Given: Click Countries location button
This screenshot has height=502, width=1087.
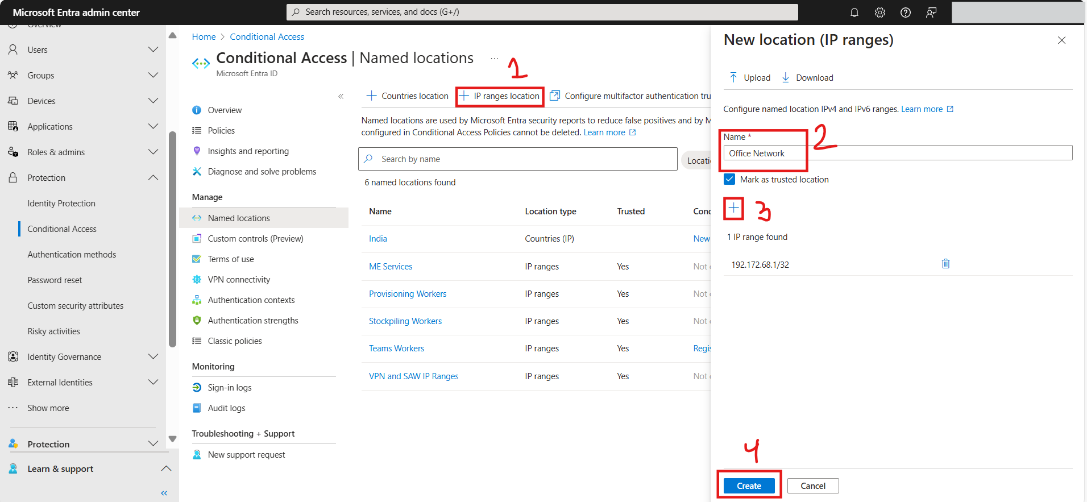Looking at the screenshot, I should [408, 96].
